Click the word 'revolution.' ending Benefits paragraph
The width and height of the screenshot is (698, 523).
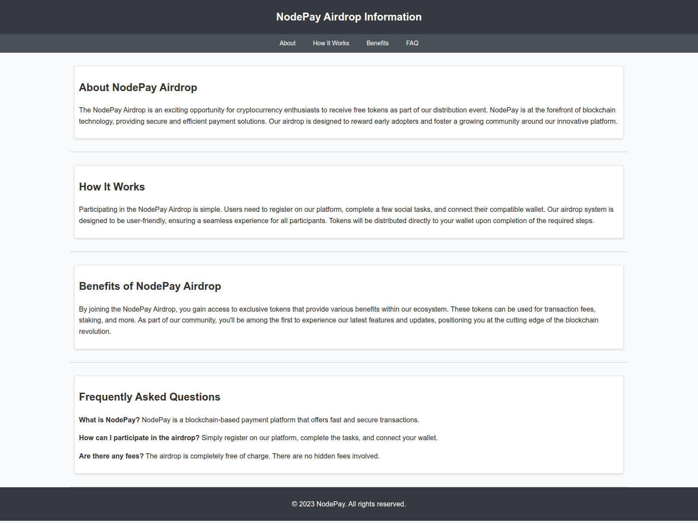[x=95, y=332]
